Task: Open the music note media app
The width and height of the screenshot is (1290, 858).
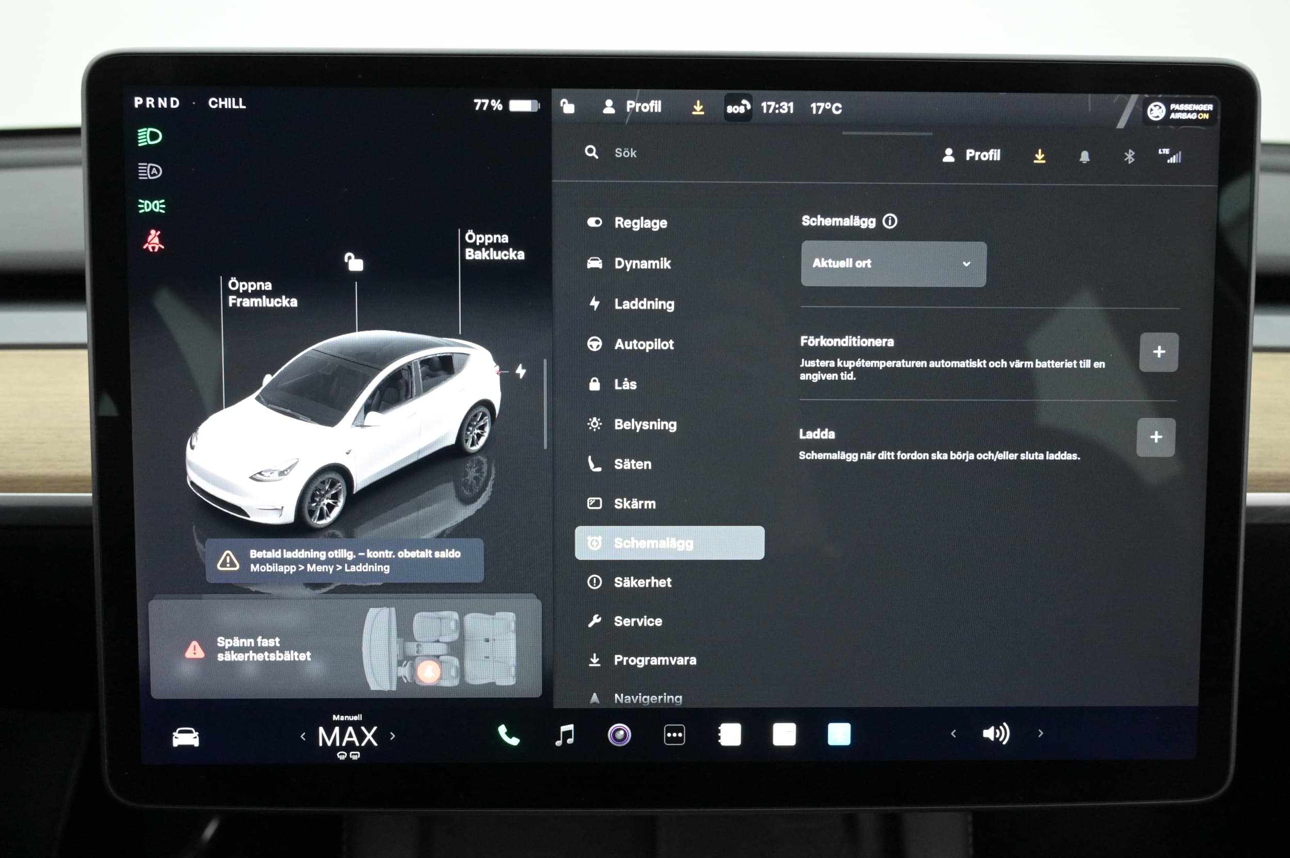Action: (x=565, y=735)
